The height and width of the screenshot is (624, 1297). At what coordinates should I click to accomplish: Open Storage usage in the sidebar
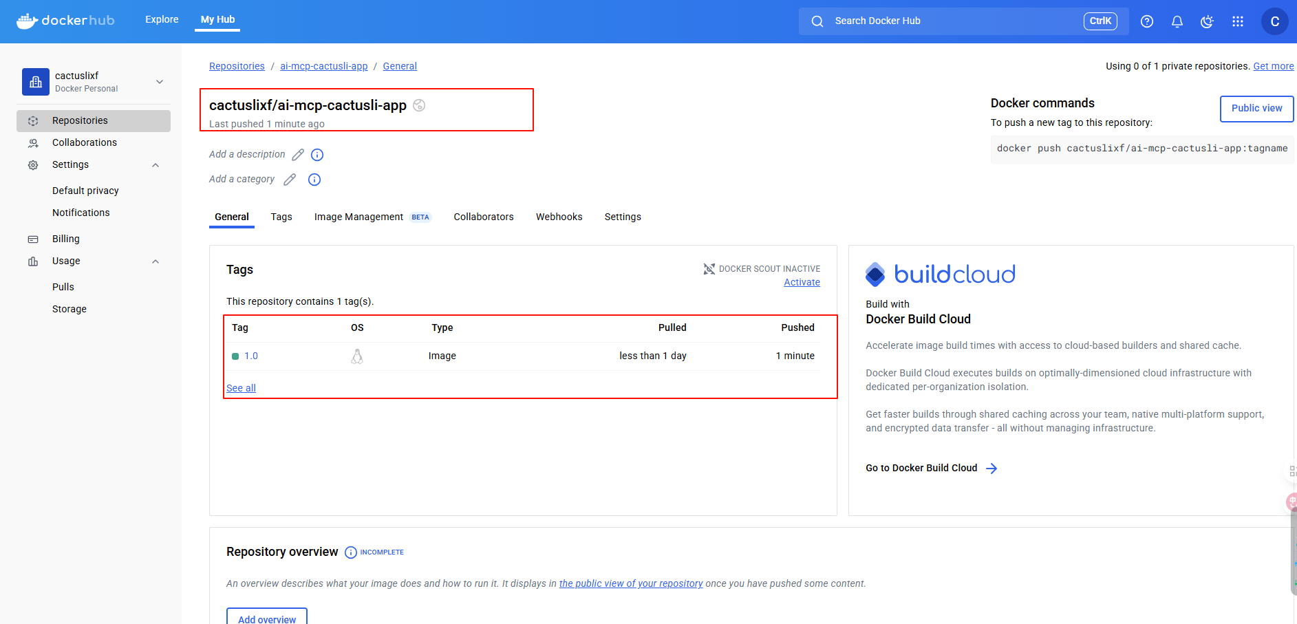coord(69,309)
